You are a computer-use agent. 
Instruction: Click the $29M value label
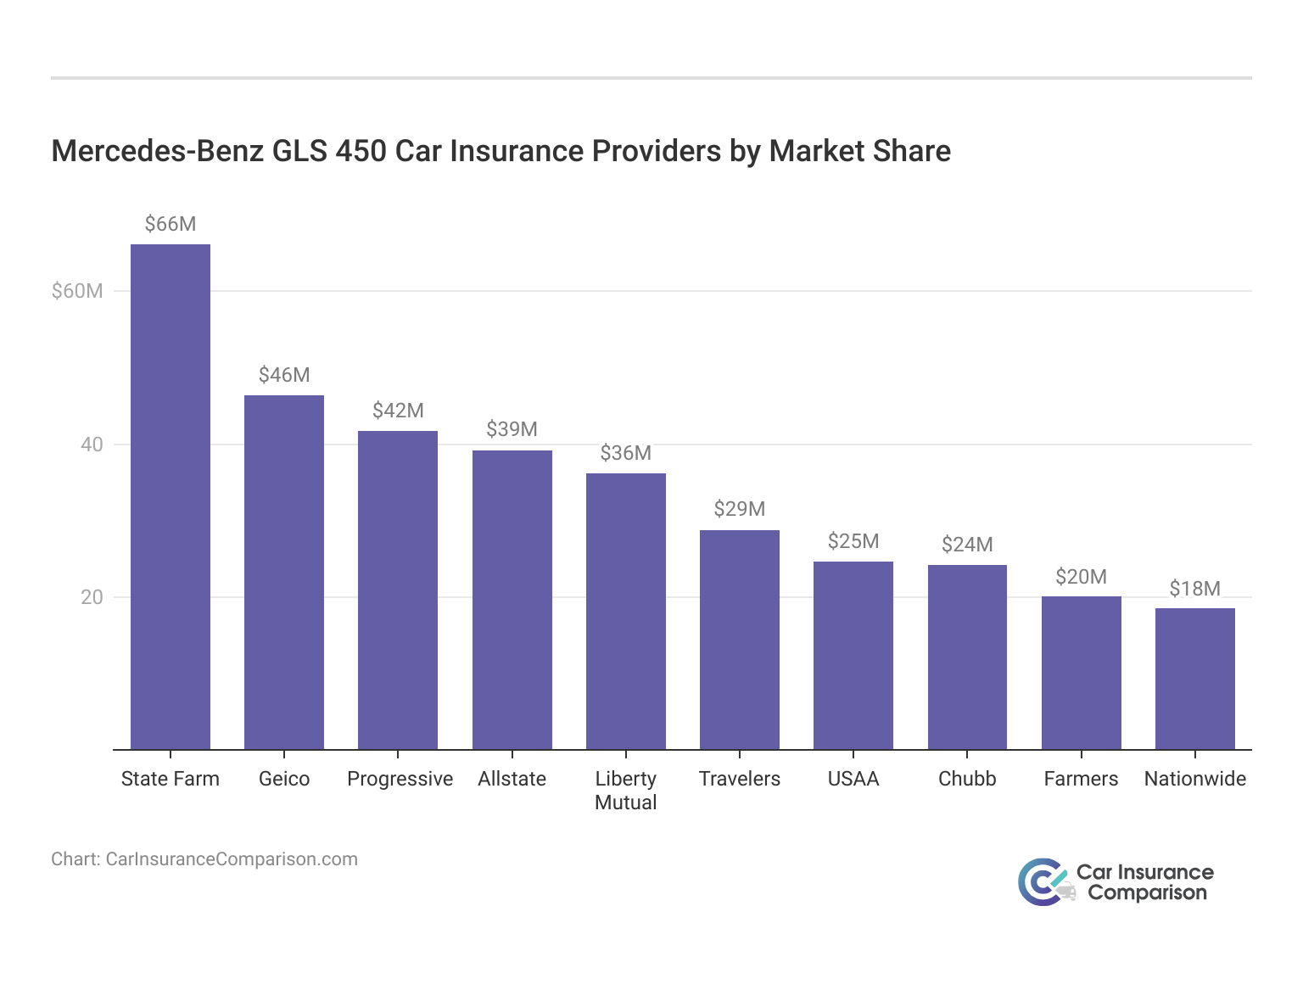pos(740,509)
